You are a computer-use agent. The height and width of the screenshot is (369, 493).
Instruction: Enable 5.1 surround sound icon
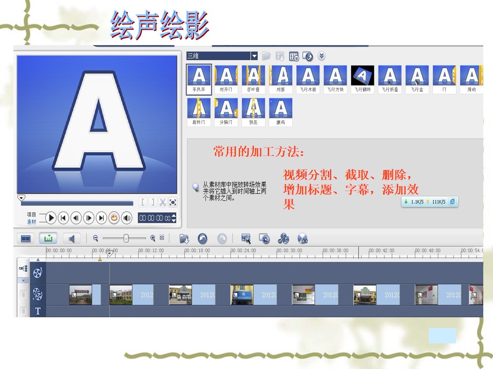pyautogui.click(x=302, y=239)
